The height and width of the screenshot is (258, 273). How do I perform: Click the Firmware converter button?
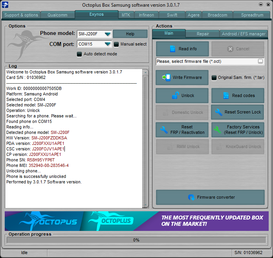tap(210, 198)
